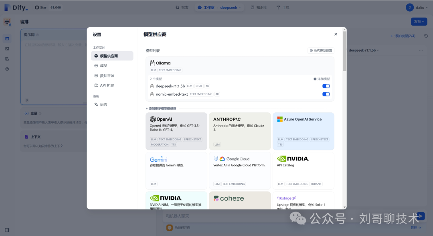The width and height of the screenshot is (433, 236).
Task: Click the nomic-embed-text model row icon
Action: coord(152,94)
